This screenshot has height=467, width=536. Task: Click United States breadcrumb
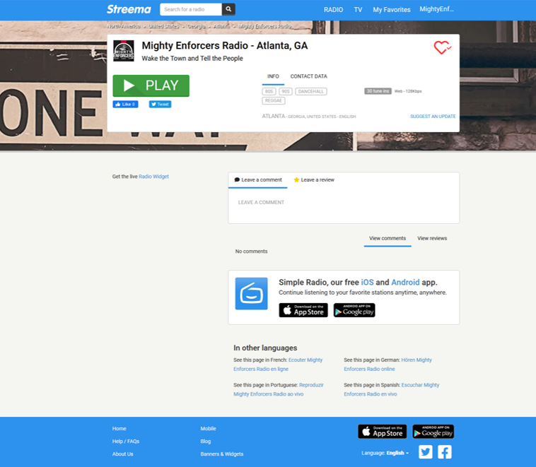[x=164, y=26]
